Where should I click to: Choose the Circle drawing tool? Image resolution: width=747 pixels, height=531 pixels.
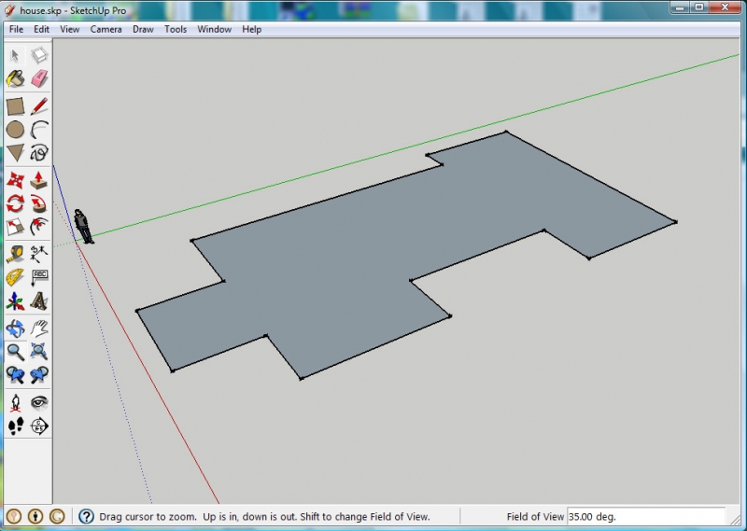[15, 130]
